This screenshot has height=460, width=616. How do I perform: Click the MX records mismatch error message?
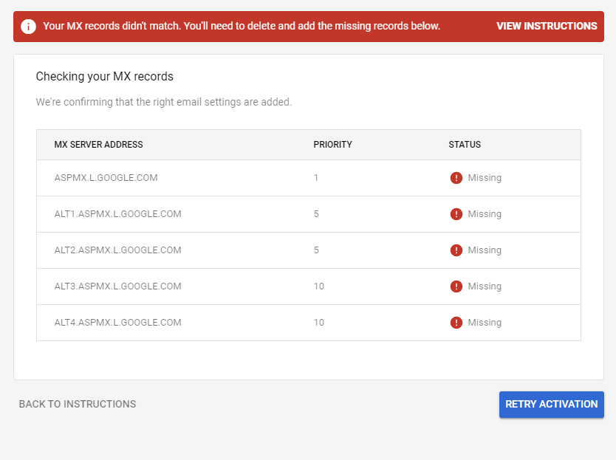point(242,27)
